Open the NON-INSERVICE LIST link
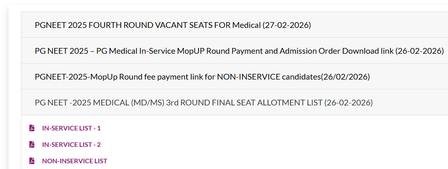The width and height of the screenshot is (448, 169). coord(74,161)
